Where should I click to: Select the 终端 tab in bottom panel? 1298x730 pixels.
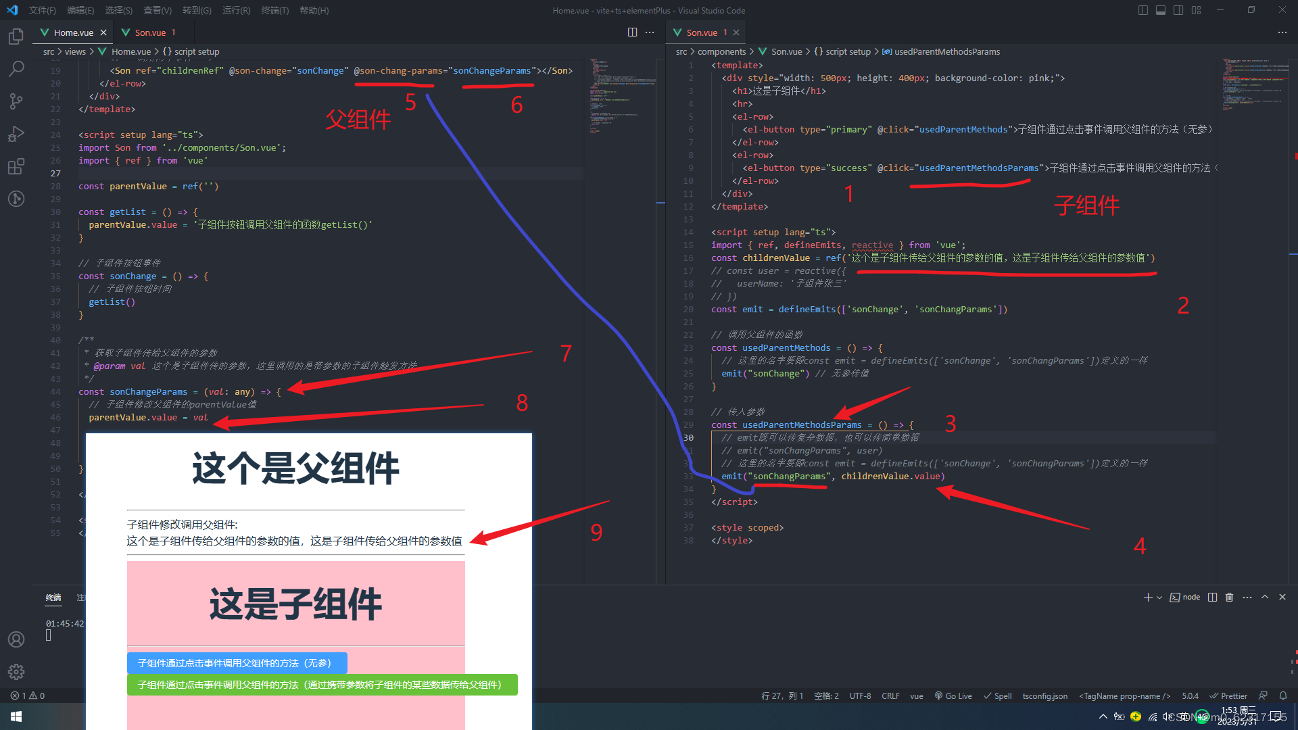point(53,598)
